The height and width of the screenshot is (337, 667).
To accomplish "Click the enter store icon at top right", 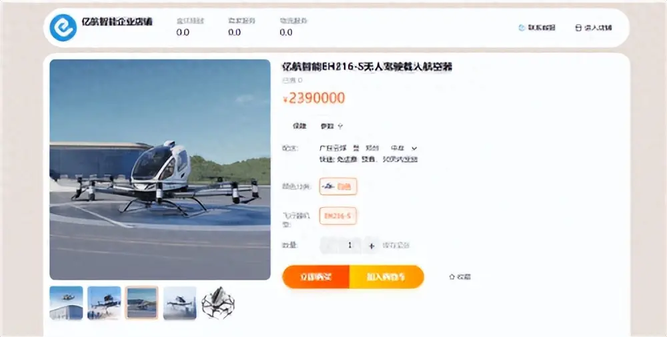I will click(x=578, y=28).
